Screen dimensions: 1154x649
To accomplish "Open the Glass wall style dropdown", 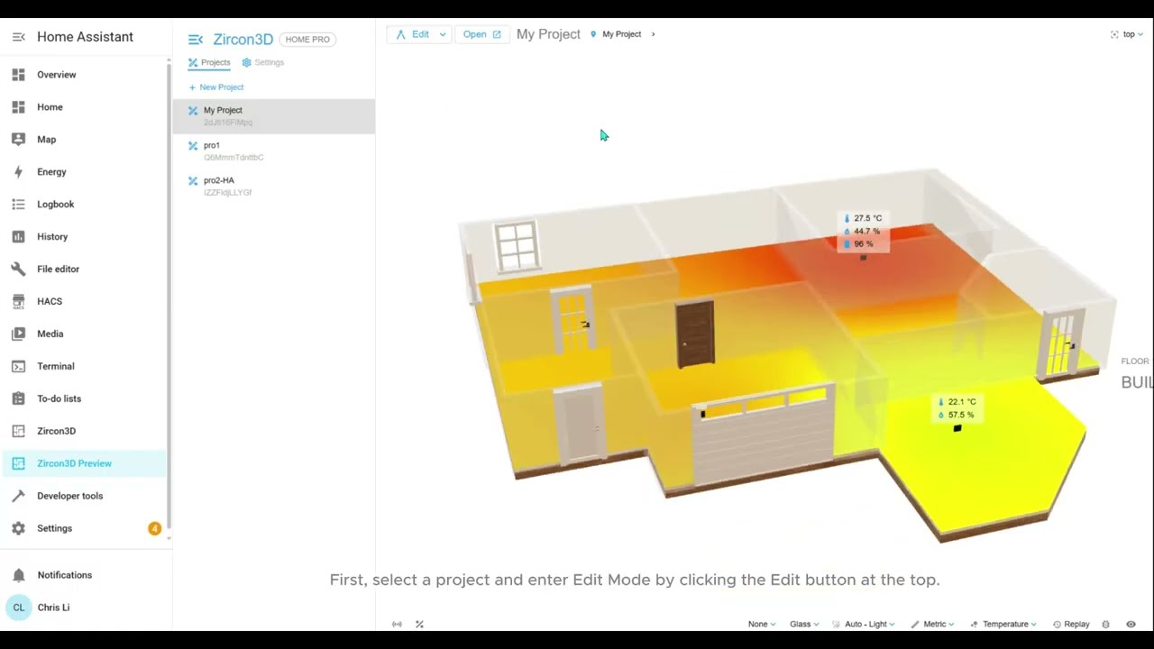I will [x=804, y=624].
